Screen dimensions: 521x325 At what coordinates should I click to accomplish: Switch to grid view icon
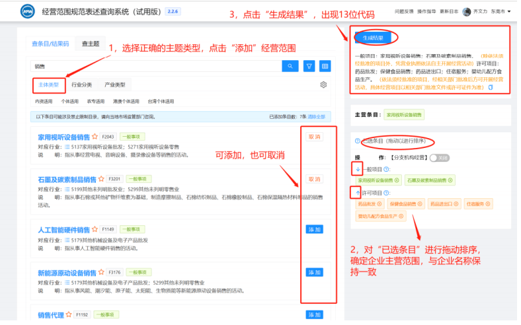pos(325,66)
